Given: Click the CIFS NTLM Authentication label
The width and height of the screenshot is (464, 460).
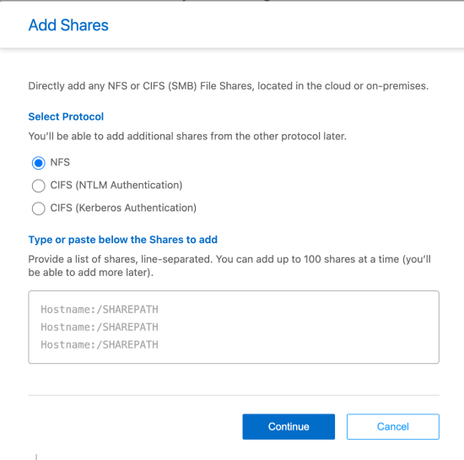Looking at the screenshot, I should tap(116, 185).
